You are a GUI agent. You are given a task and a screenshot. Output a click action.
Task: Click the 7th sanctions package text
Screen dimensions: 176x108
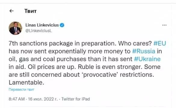coord(41,43)
